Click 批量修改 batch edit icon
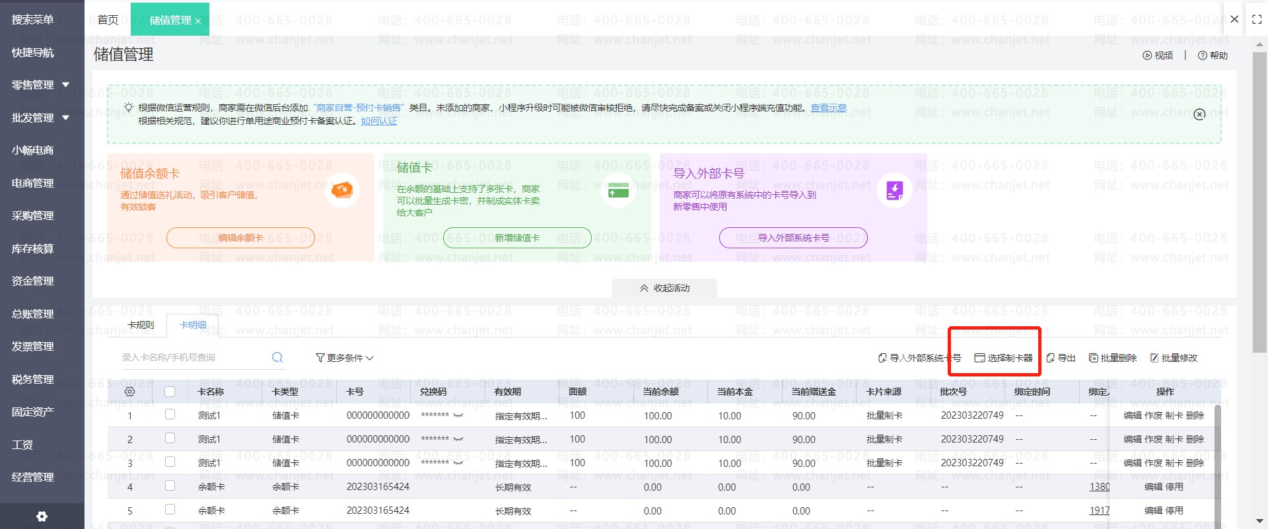 (x=1154, y=358)
